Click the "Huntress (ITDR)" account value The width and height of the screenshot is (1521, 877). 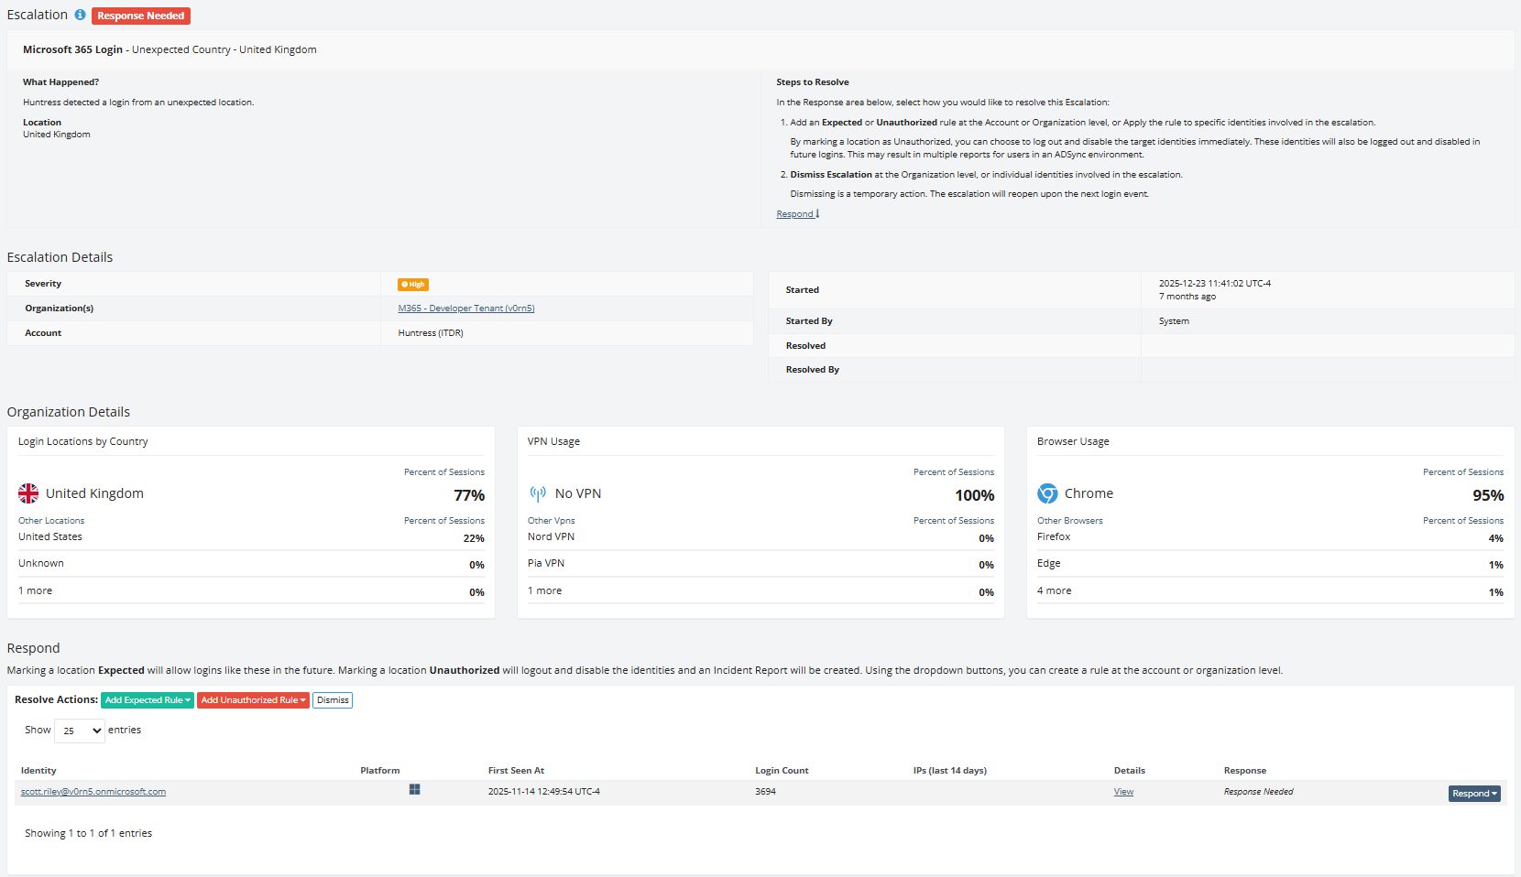click(x=431, y=333)
